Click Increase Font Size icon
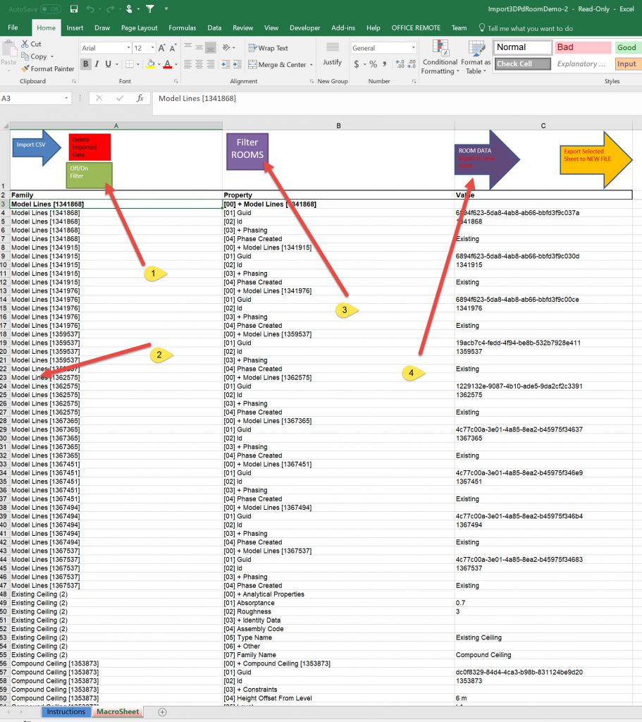Image resolution: width=642 pixels, height=722 pixels. coord(162,48)
